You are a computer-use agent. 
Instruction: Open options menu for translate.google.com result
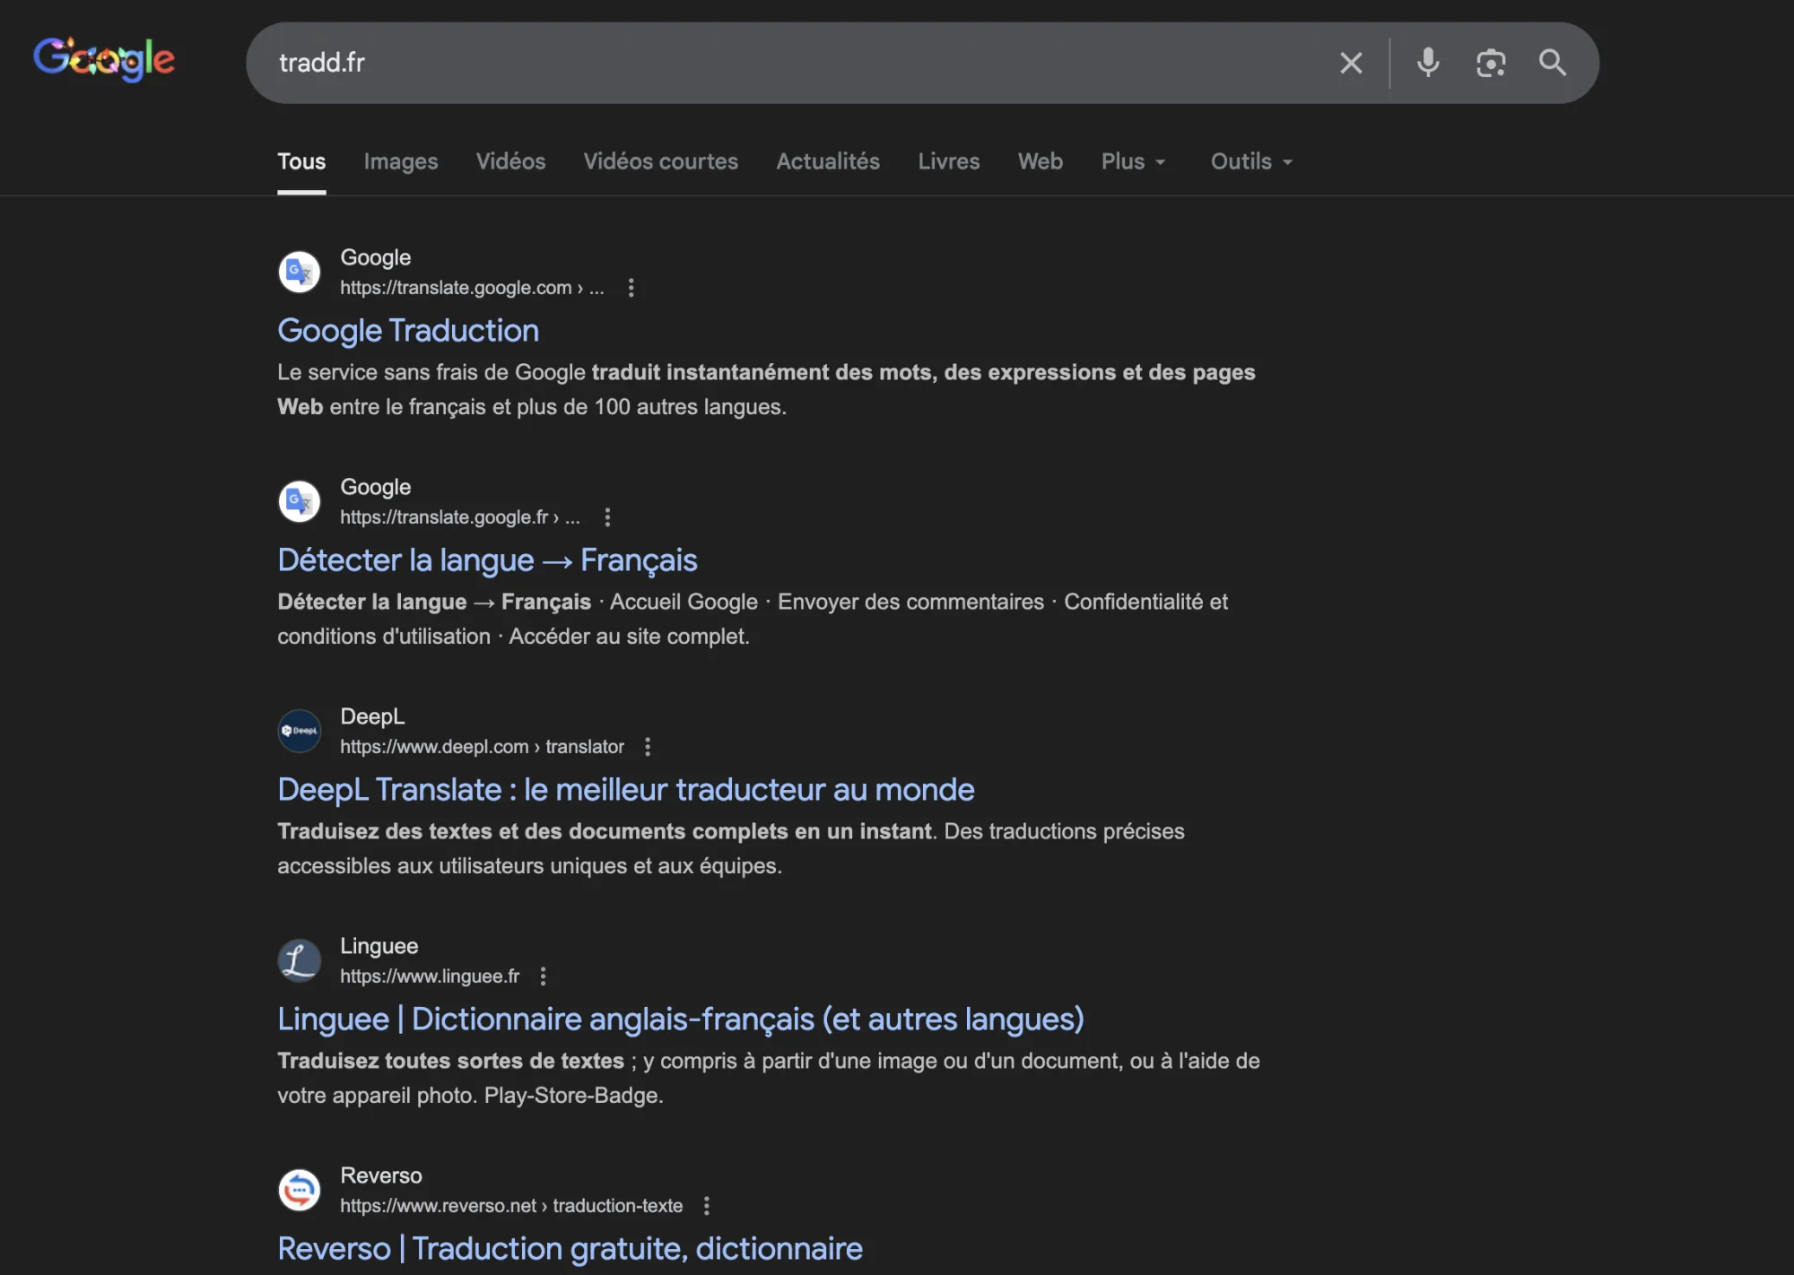coord(631,288)
